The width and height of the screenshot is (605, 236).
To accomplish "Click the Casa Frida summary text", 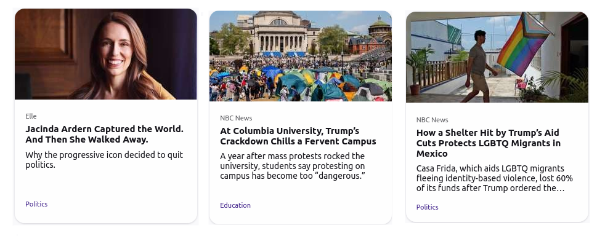I will tap(495, 178).
